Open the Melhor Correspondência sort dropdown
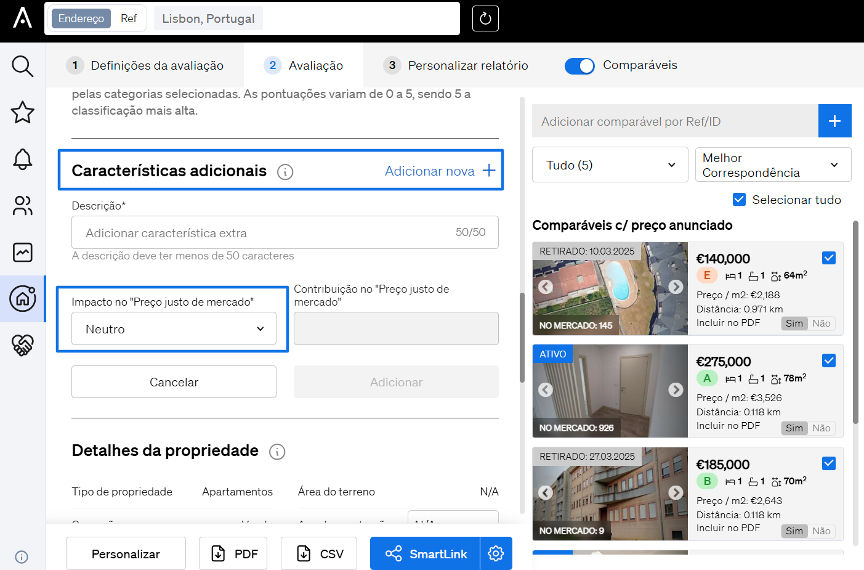Viewport: 864px width, 570px height. point(773,165)
